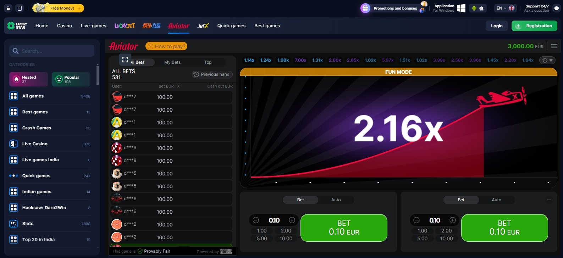The height and width of the screenshot is (258, 563).
Task: Open Quick games in top menu
Action: (231, 26)
